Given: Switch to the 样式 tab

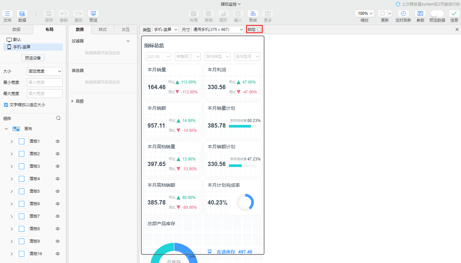Looking at the screenshot, I should [x=103, y=30].
